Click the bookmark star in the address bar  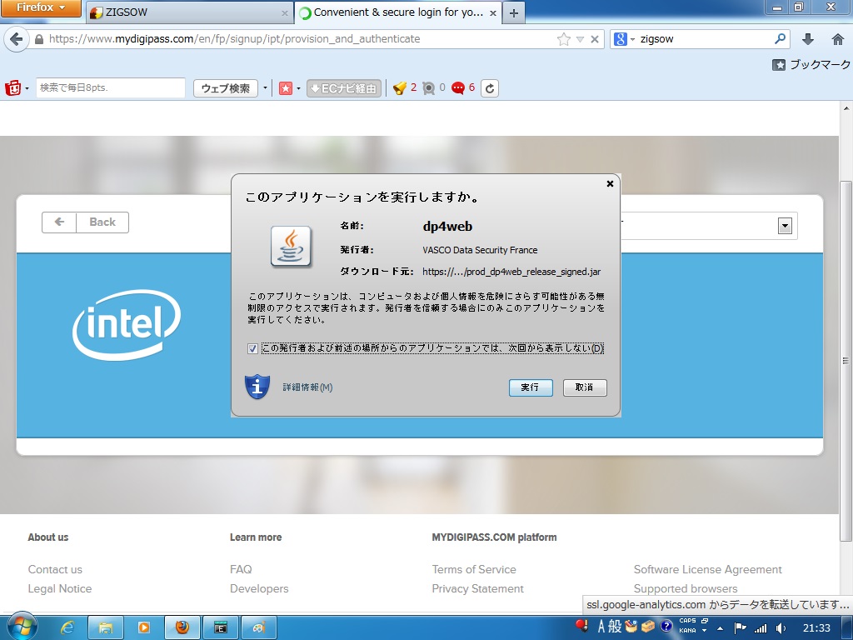tap(564, 39)
